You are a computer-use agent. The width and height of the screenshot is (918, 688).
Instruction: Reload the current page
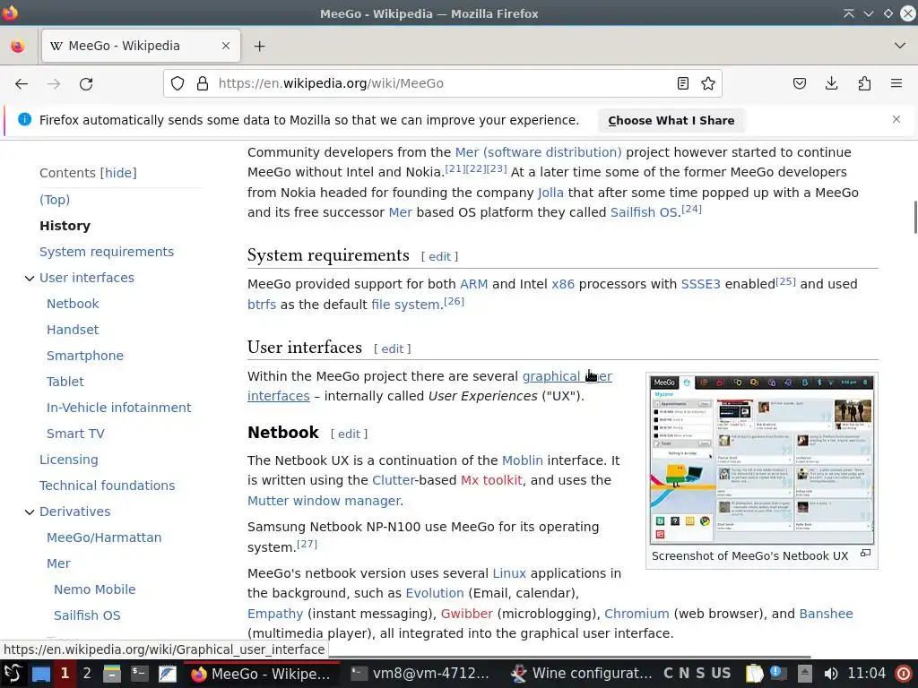(x=86, y=83)
